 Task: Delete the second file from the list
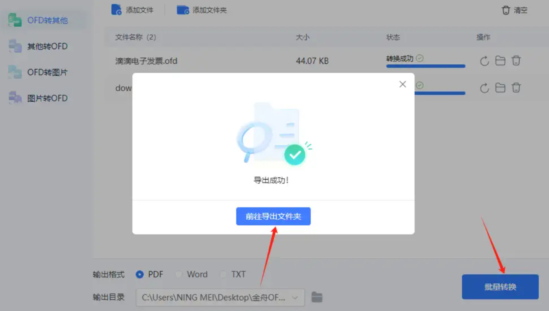point(516,88)
